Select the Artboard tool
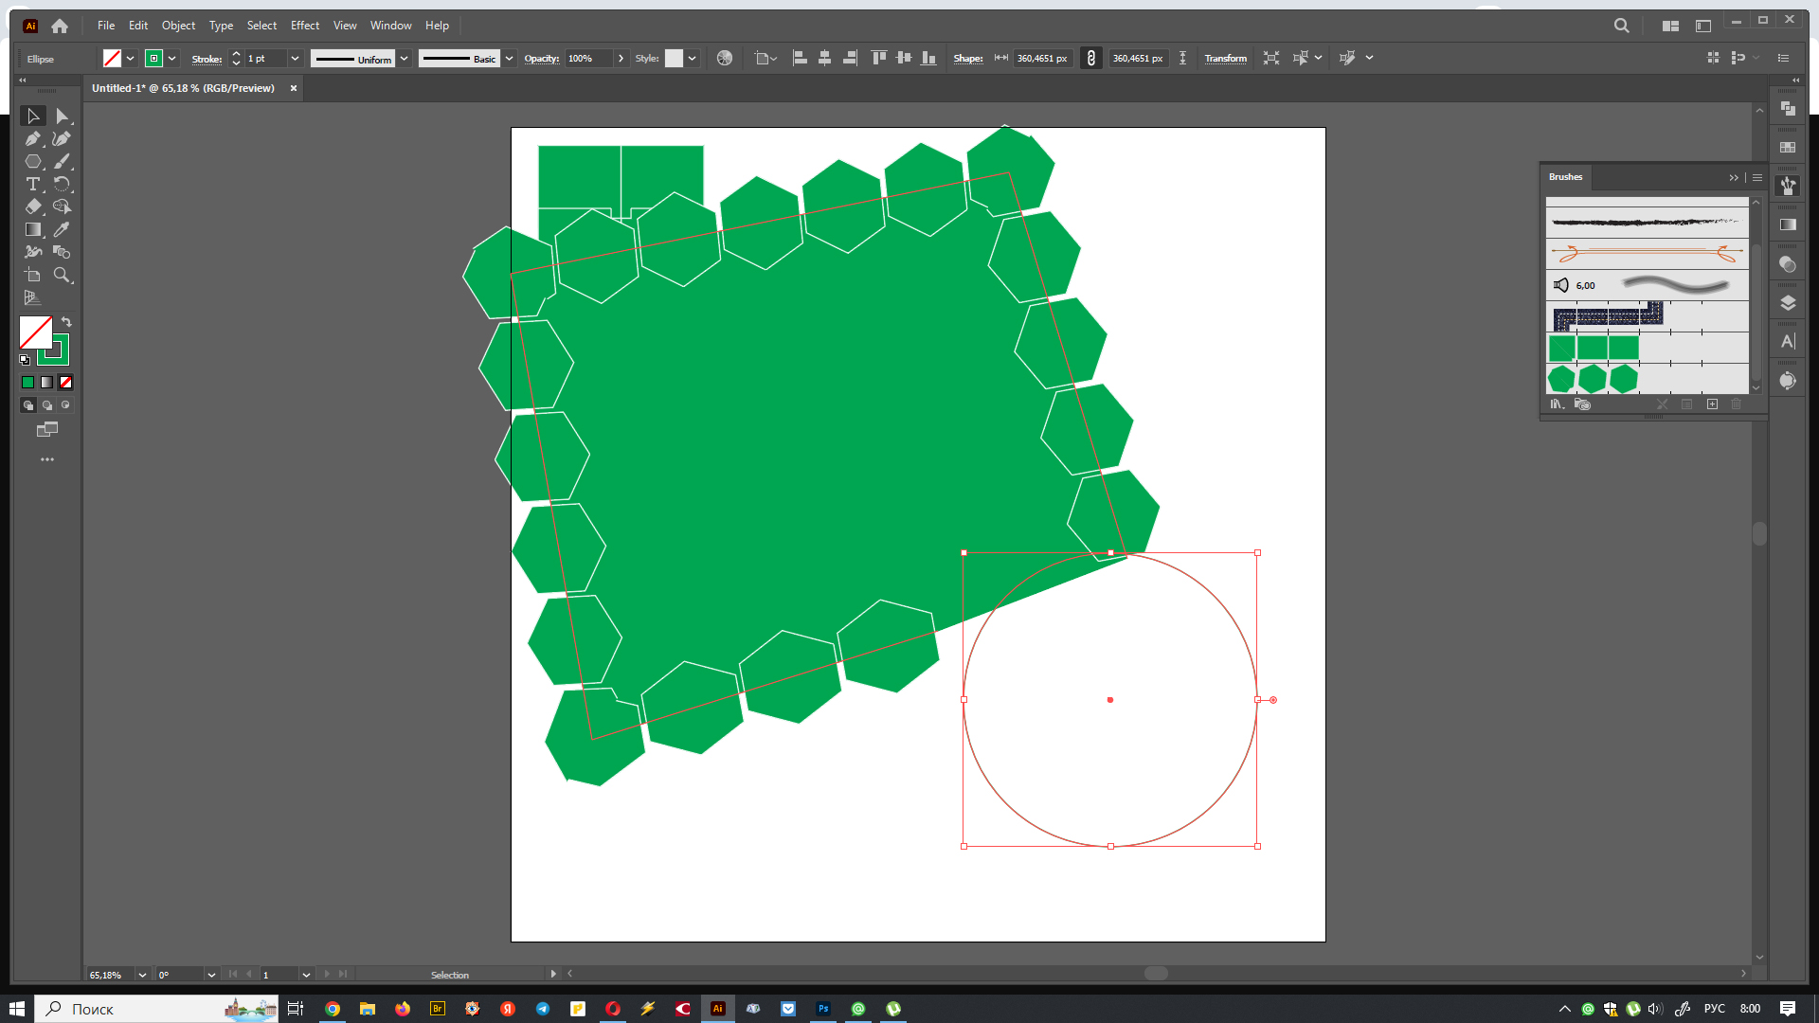Image resolution: width=1819 pixels, height=1023 pixels. coord(33,275)
